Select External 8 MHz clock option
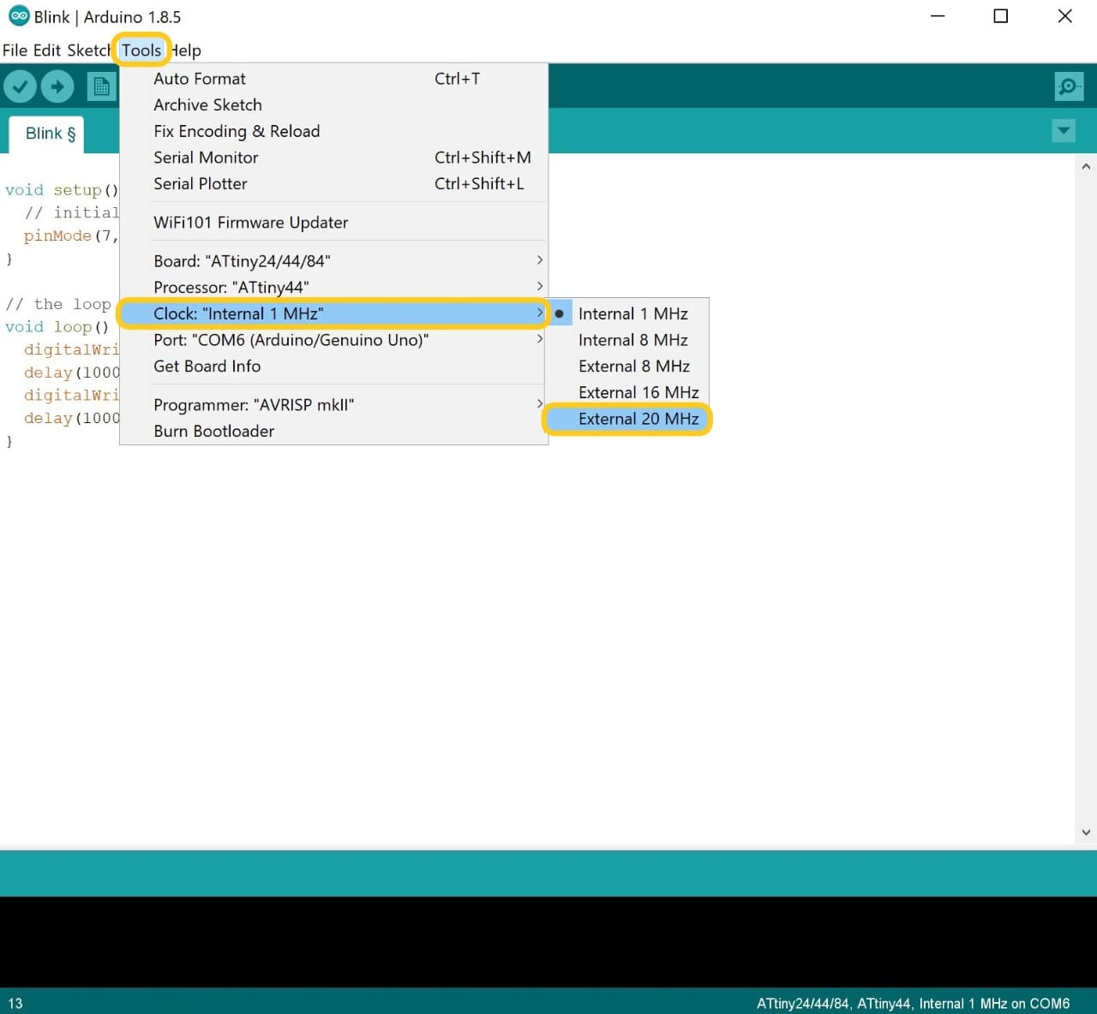The width and height of the screenshot is (1097, 1014). [628, 367]
